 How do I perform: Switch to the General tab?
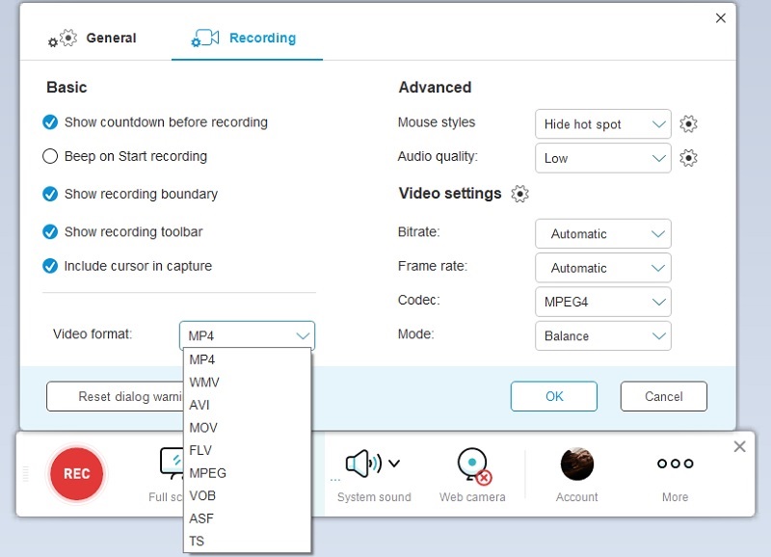pyautogui.click(x=92, y=38)
